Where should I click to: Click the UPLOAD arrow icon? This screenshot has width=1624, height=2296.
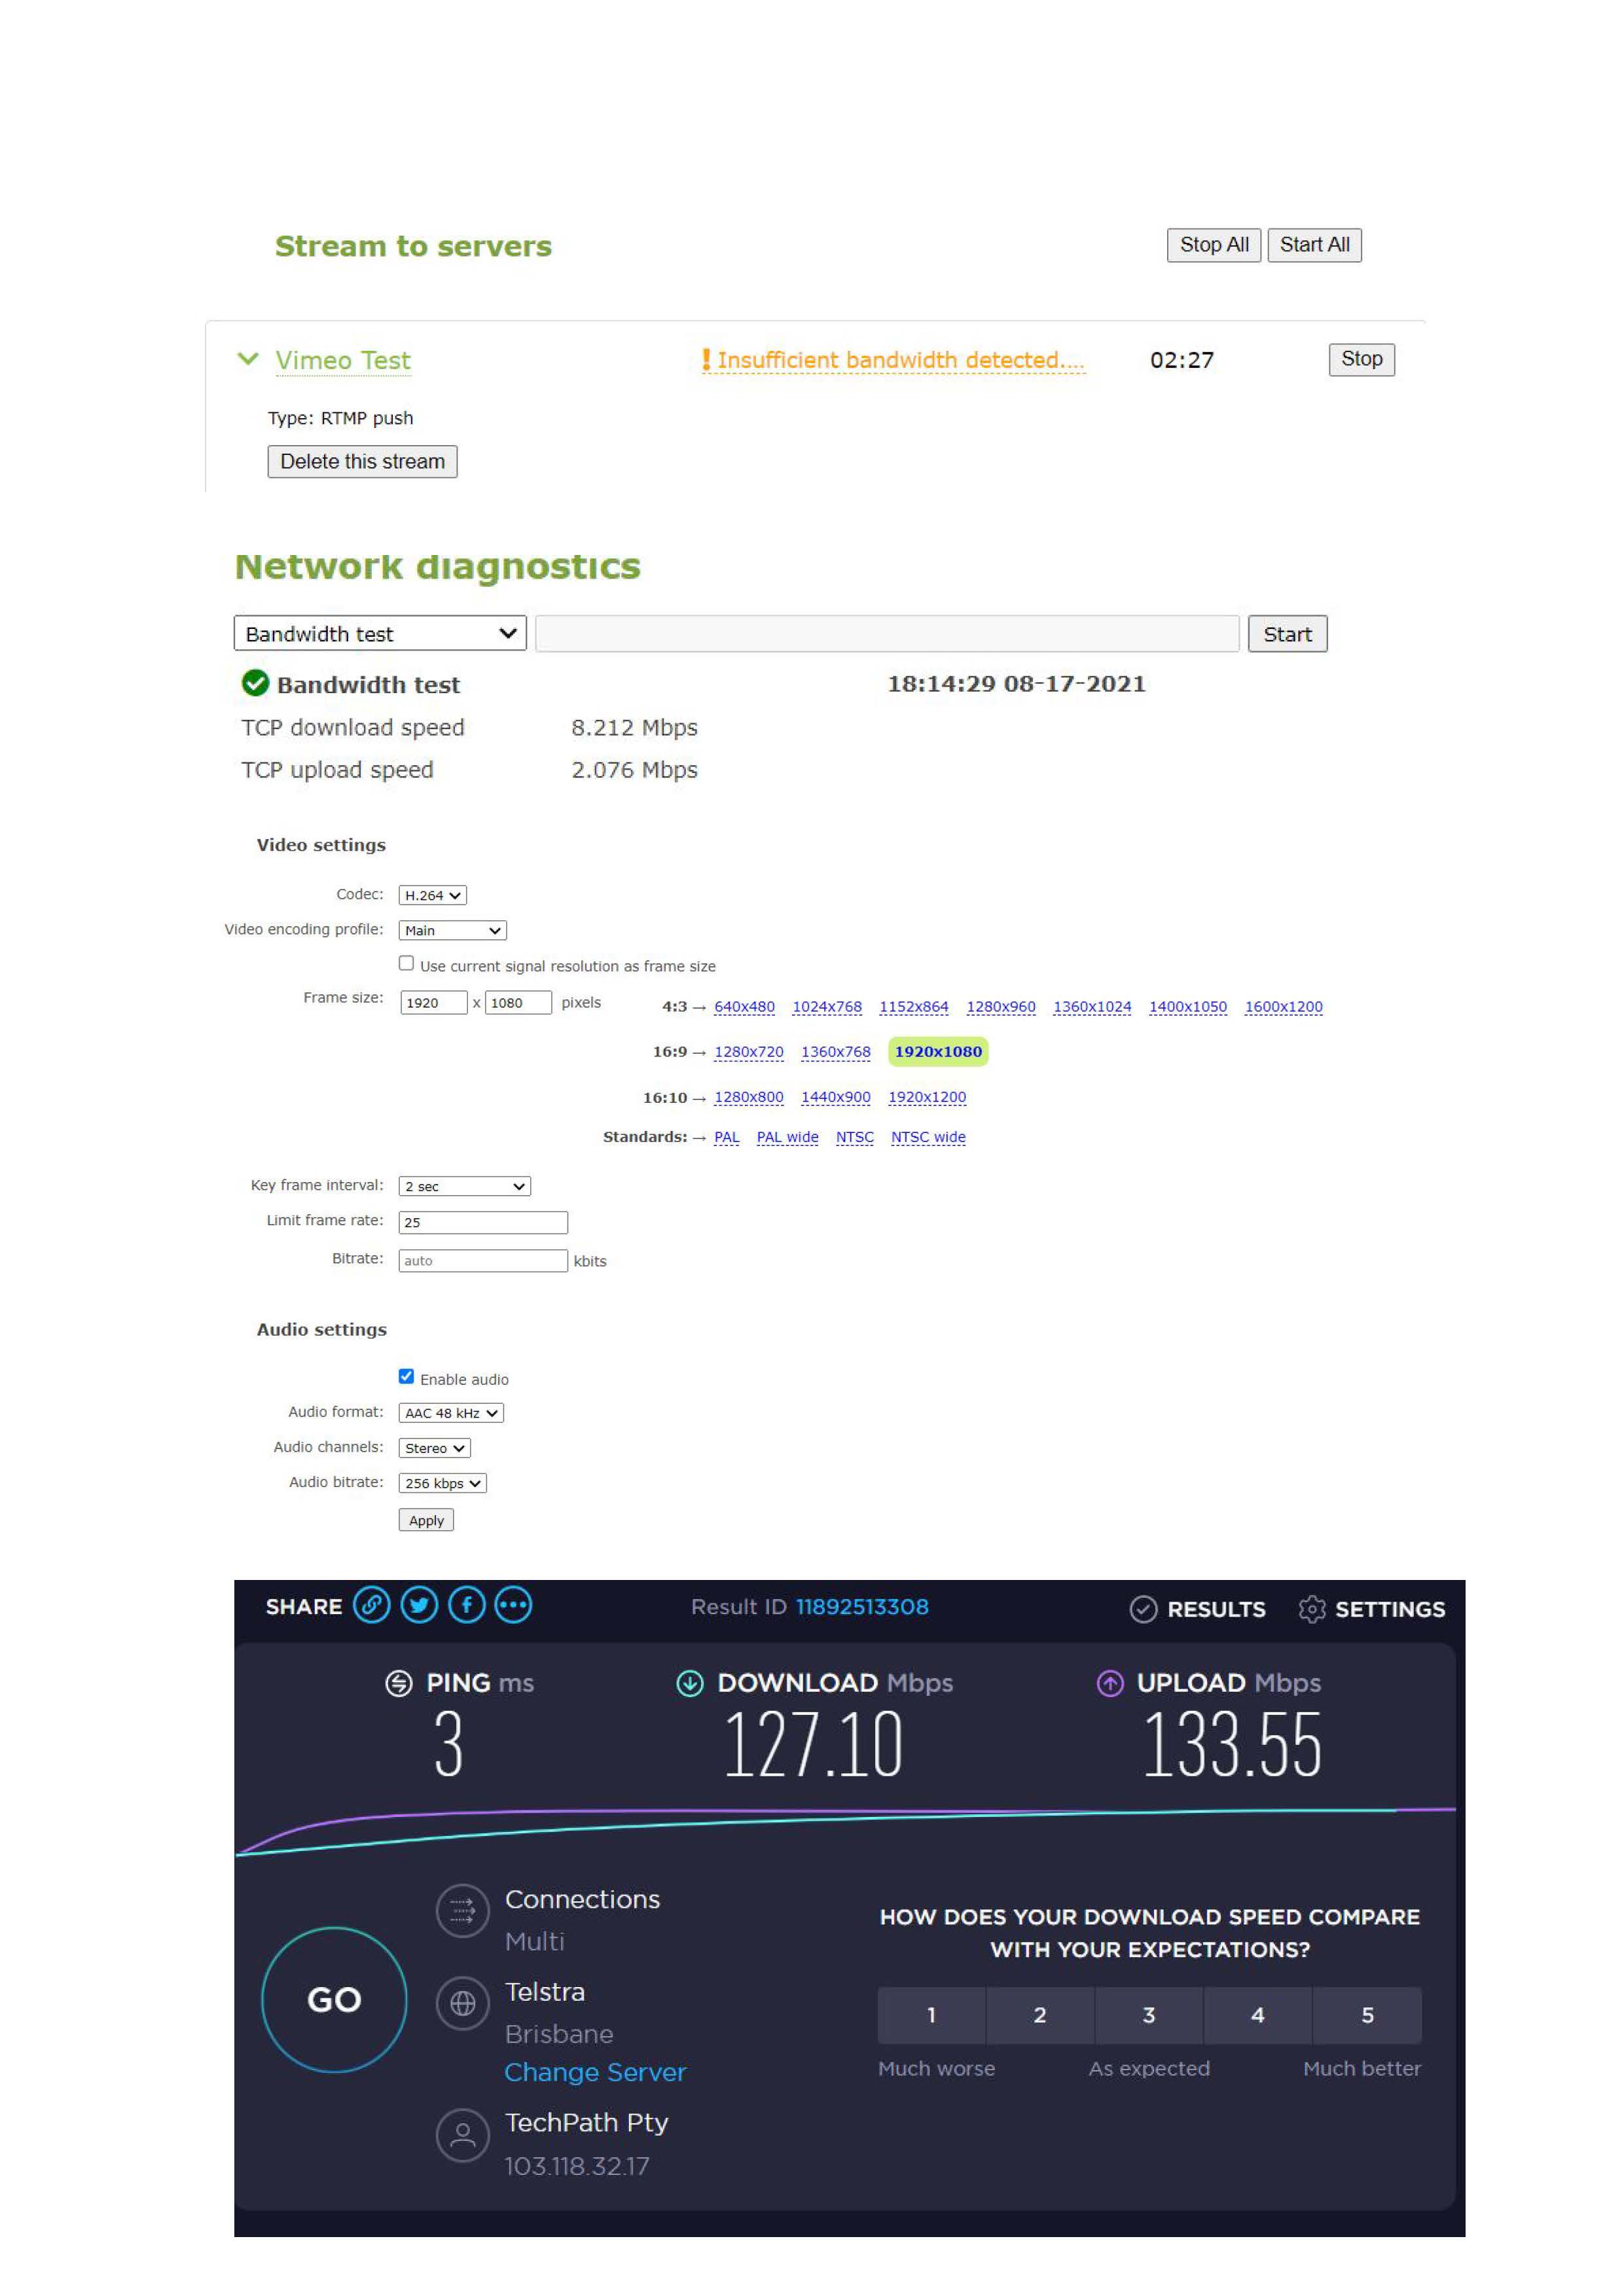pos(1110,1684)
